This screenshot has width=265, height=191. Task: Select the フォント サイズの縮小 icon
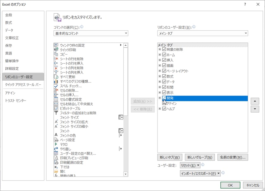56,126
